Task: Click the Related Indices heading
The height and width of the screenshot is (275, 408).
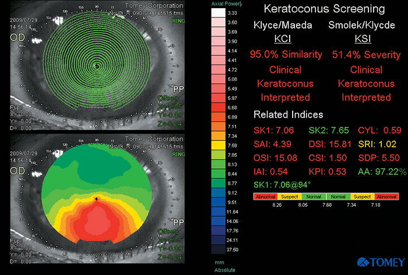Action: point(289,114)
